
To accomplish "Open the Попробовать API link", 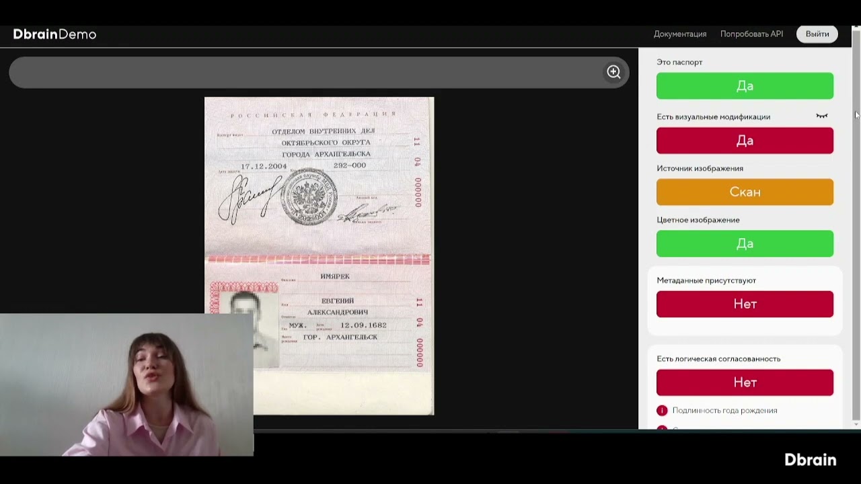I will tap(751, 34).
